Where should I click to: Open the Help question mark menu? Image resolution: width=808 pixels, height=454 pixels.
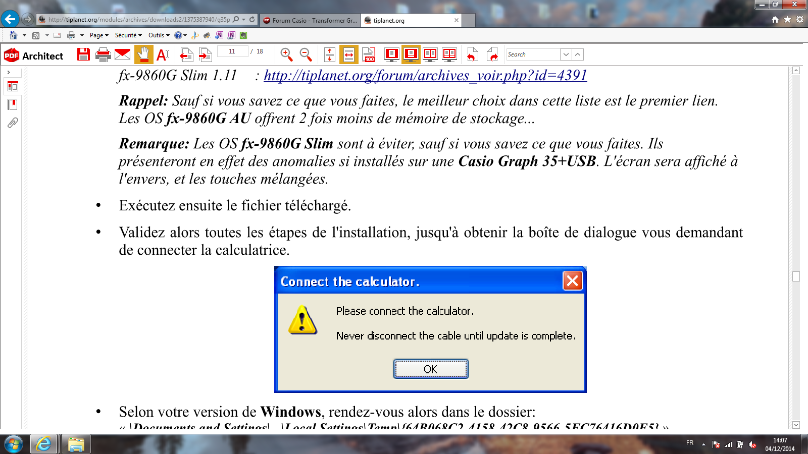tap(180, 35)
